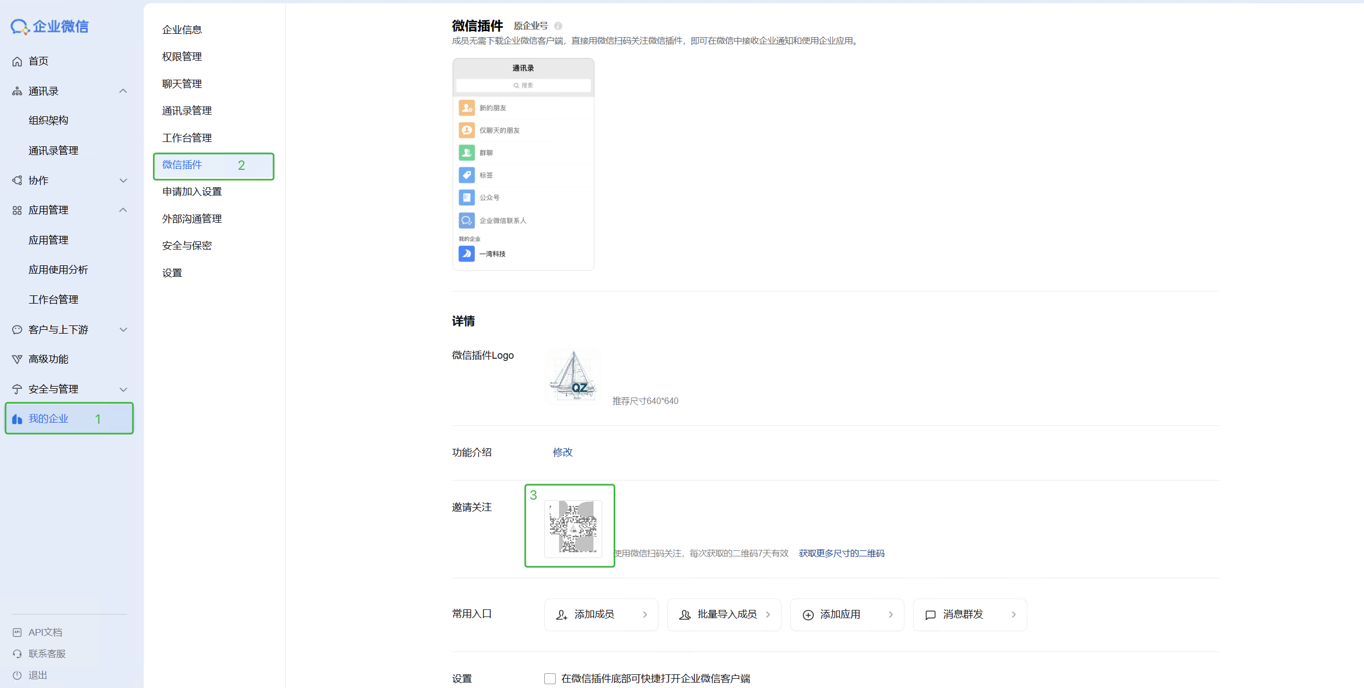Open 获取更多尺寸的二维码 link
1364x688 pixels.
click(x=842, y=553)
